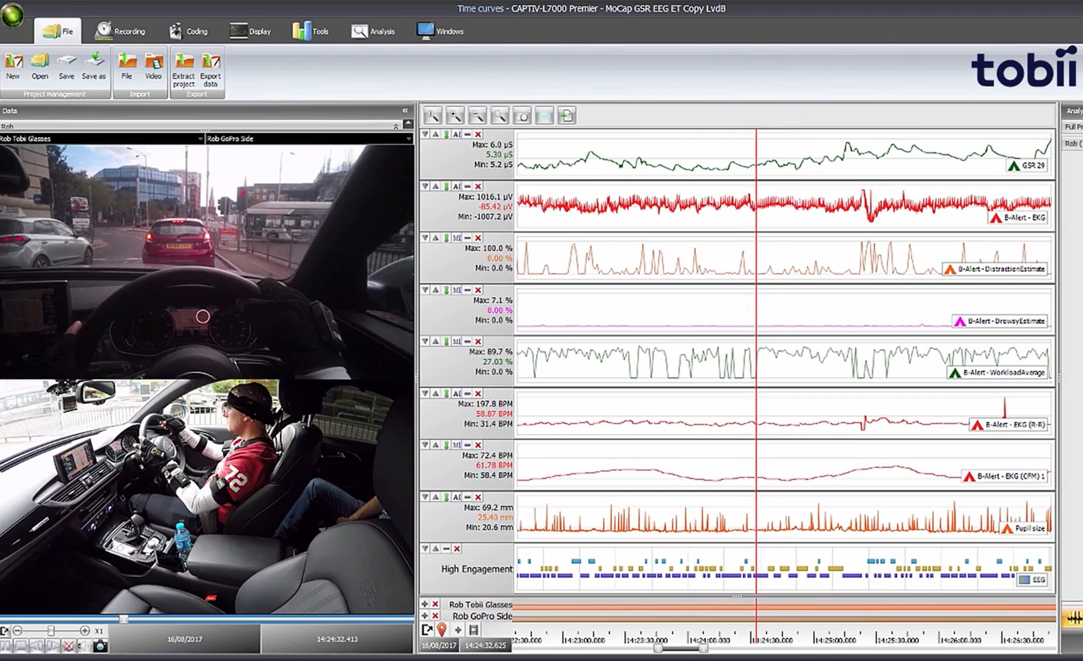1083x661 pixels.
Task: Click the video position progress handle
Action: 123,619
